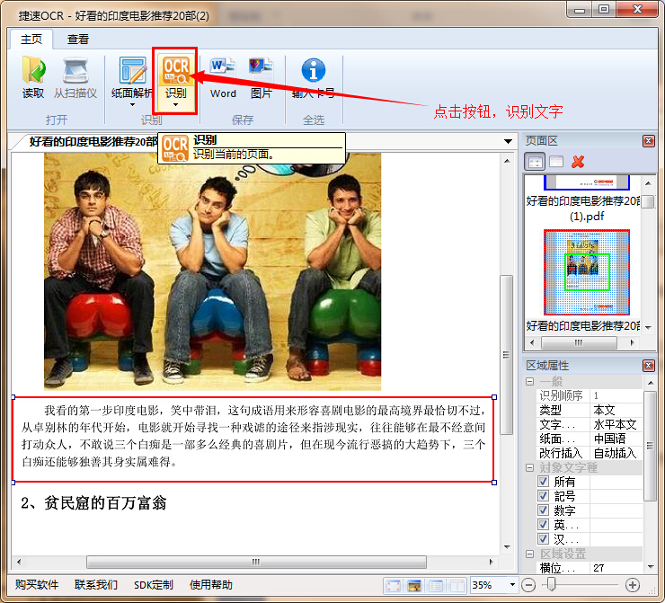Image resolution: width=665 pixels, height=603 pixels.
Task: Click the 文字 value 水平本文
Action: (x=616, y=424)
